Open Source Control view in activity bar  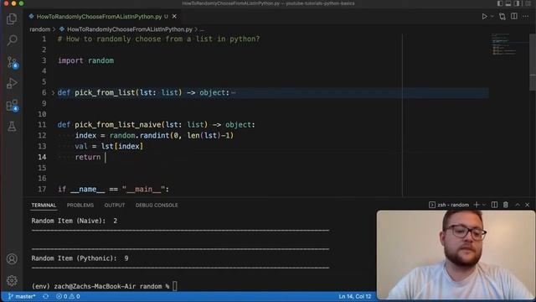[13, 62]
